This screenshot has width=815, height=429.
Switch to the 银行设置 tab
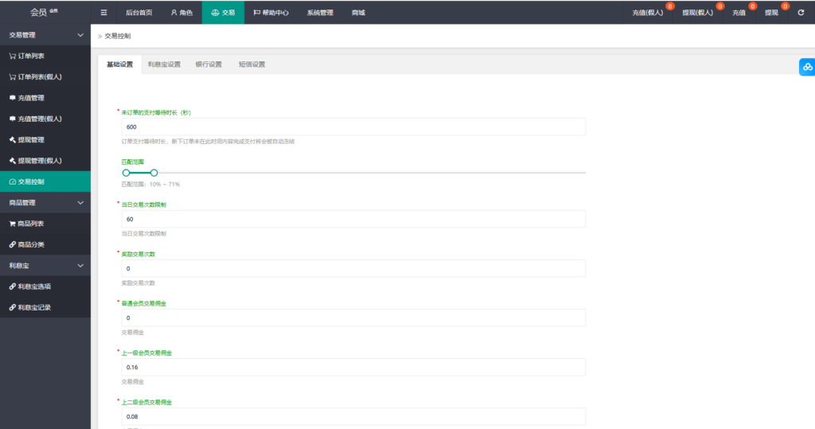[209, 64]
